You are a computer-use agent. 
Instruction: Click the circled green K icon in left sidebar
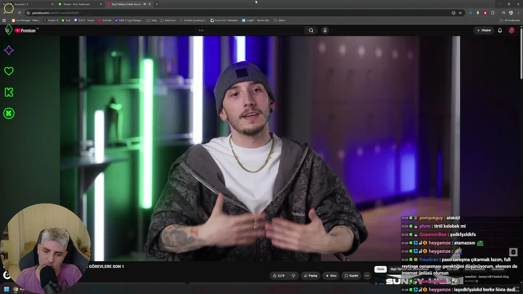pos(9,113)
